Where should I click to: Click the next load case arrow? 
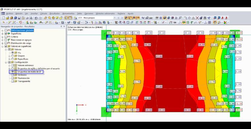coord(122,18)
